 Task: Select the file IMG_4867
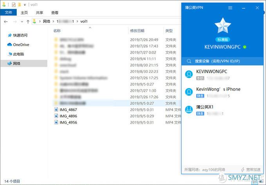pyautogui.click(x=68, y=110)
